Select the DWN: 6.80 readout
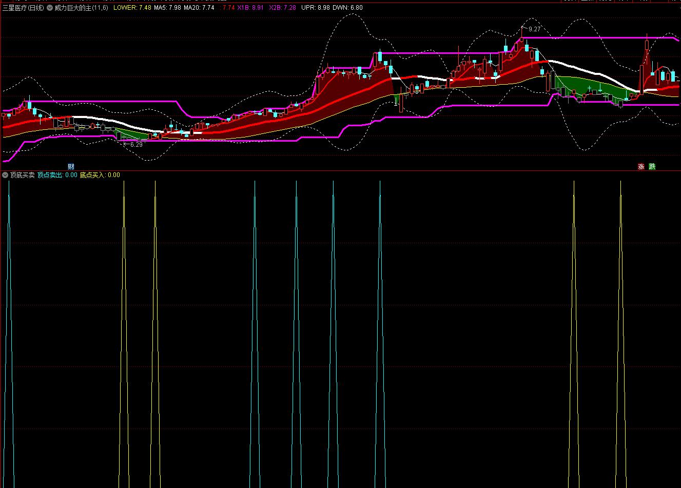 (x=347, y=8)
